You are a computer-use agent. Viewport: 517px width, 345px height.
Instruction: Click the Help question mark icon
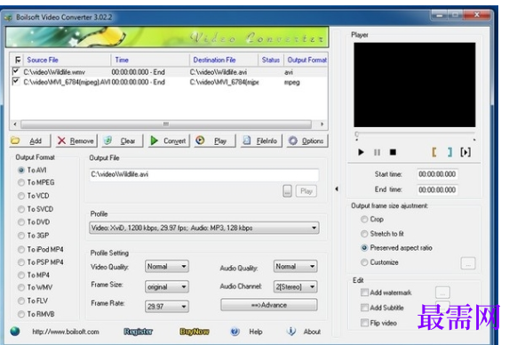click(x=235, y=332)
